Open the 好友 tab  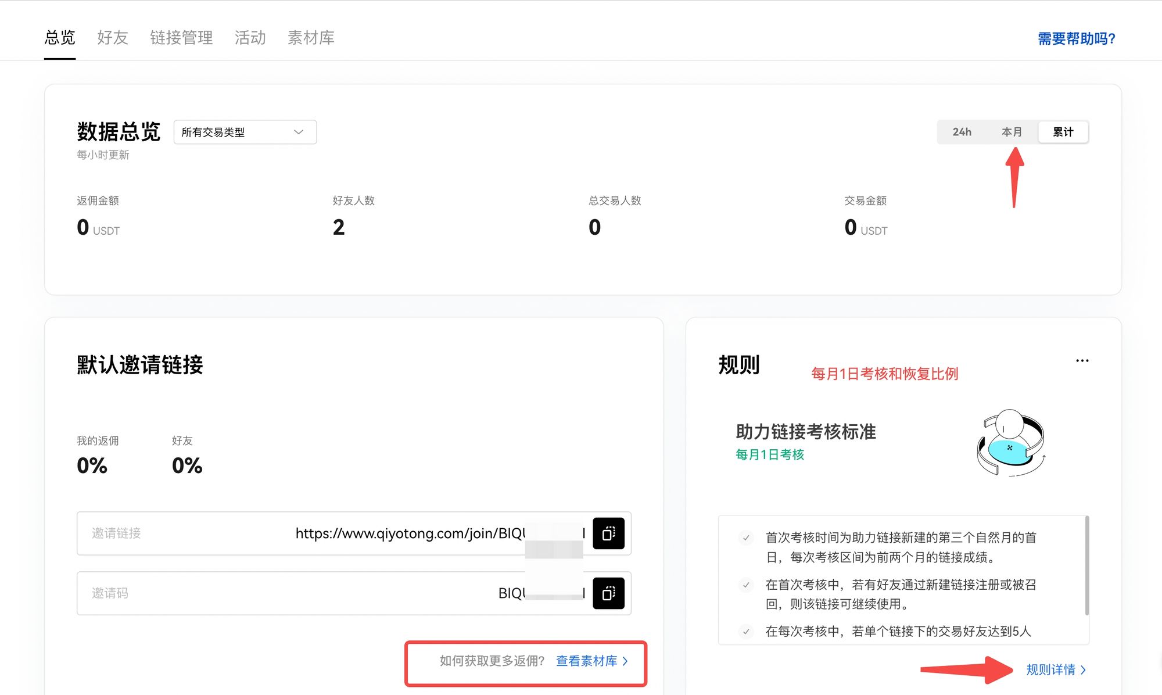[113, 38]
